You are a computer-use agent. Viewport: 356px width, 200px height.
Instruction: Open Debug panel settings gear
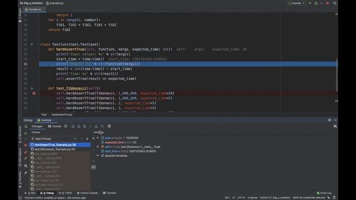(x=329, y=120)
